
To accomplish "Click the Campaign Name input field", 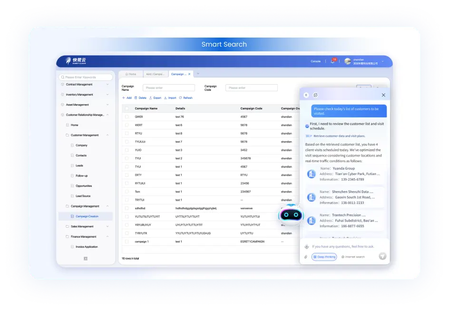I will click(169, 88).
